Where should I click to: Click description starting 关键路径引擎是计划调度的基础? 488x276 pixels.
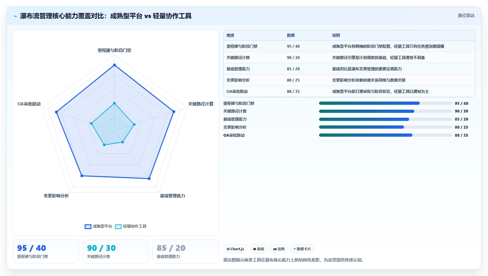[379, 58]
